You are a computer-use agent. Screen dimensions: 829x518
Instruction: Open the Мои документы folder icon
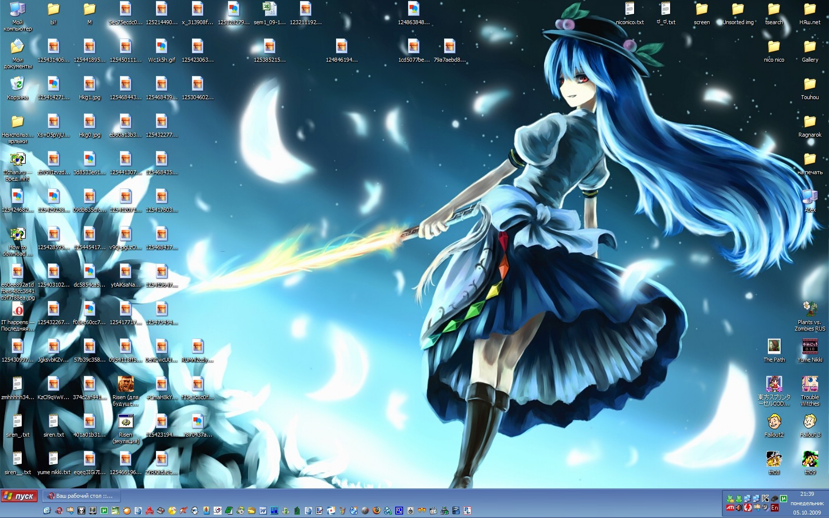18,53
